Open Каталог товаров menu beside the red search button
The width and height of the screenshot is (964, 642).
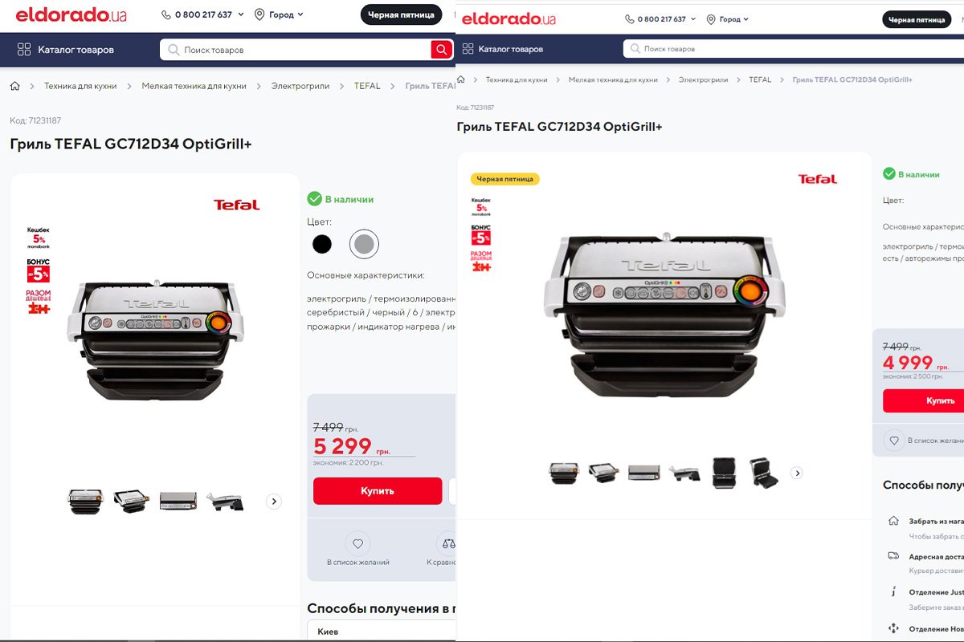point(66,50)
